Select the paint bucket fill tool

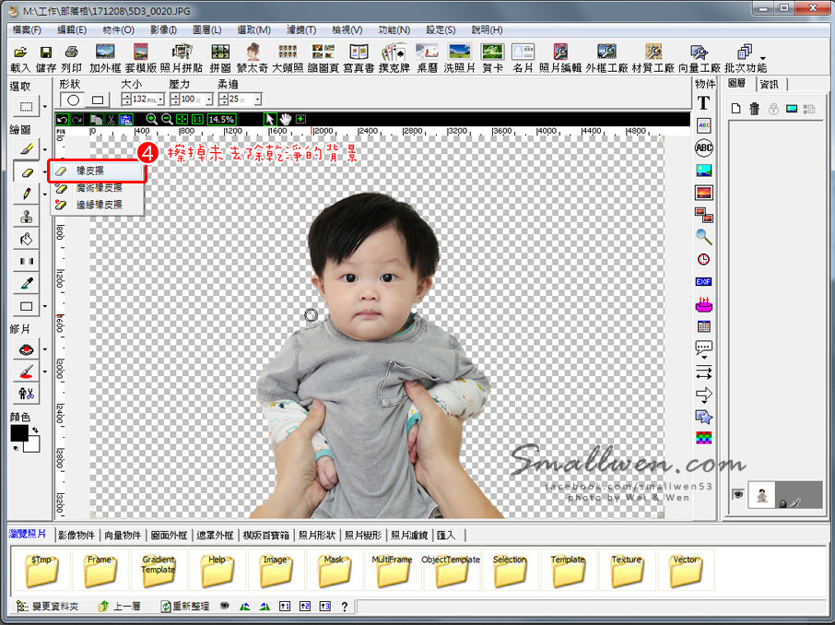point(26,239)
